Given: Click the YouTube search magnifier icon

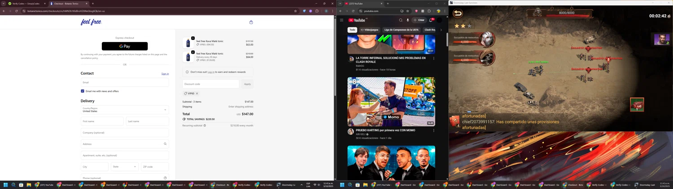Looking at the screenshot, I should pyautogui.click(x=401, y=20).
